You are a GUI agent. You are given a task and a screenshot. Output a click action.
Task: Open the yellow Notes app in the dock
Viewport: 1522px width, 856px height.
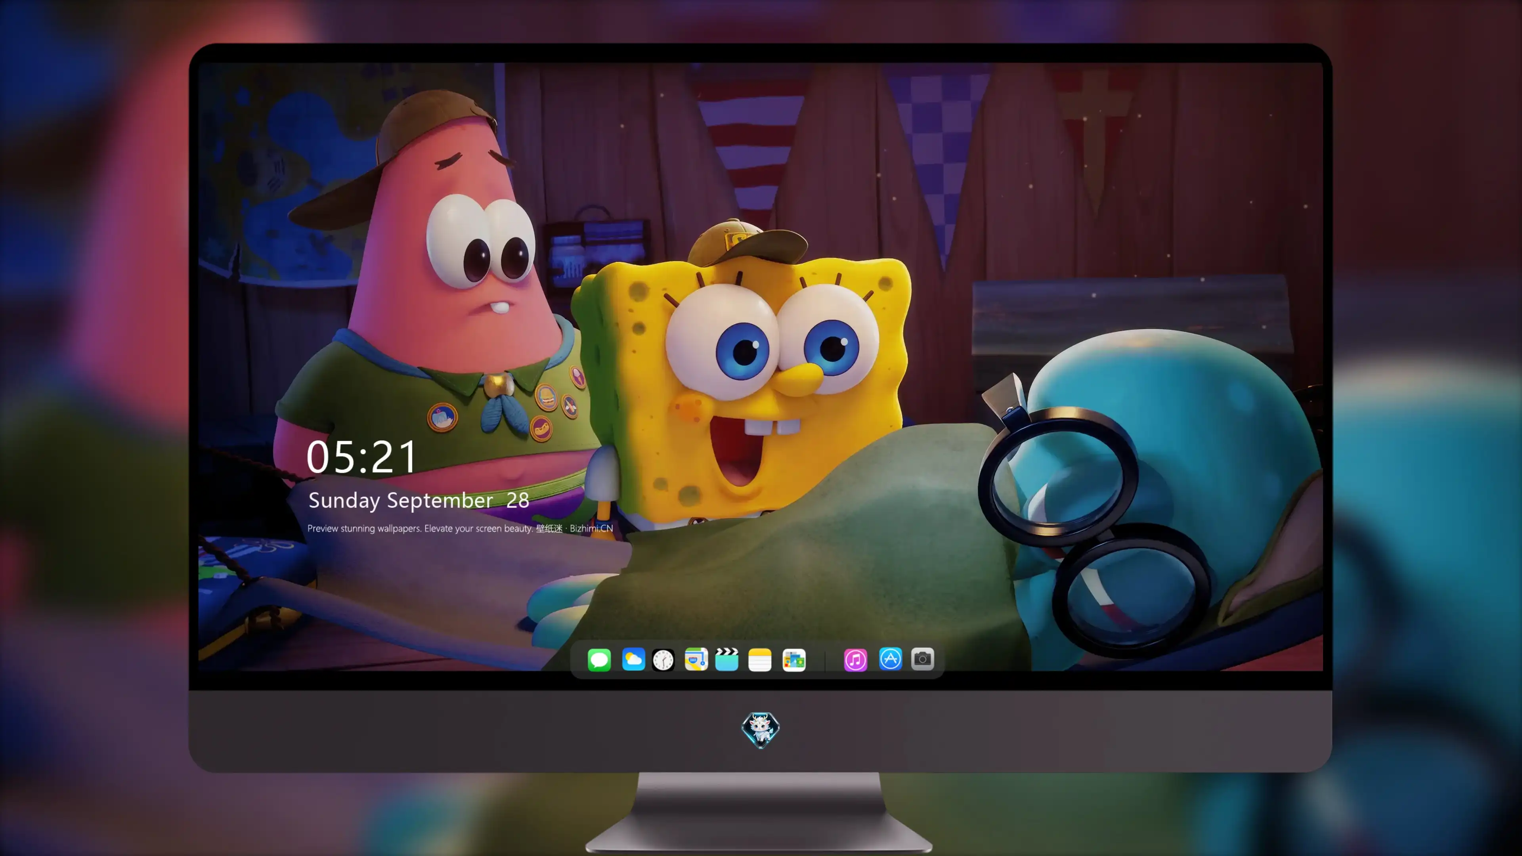[760, 659]
